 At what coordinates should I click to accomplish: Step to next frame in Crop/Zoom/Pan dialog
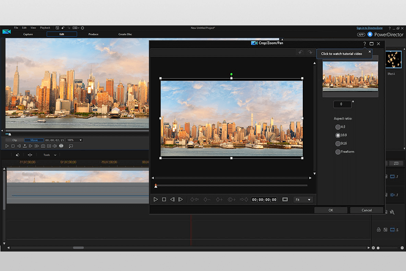click(181, 199)
